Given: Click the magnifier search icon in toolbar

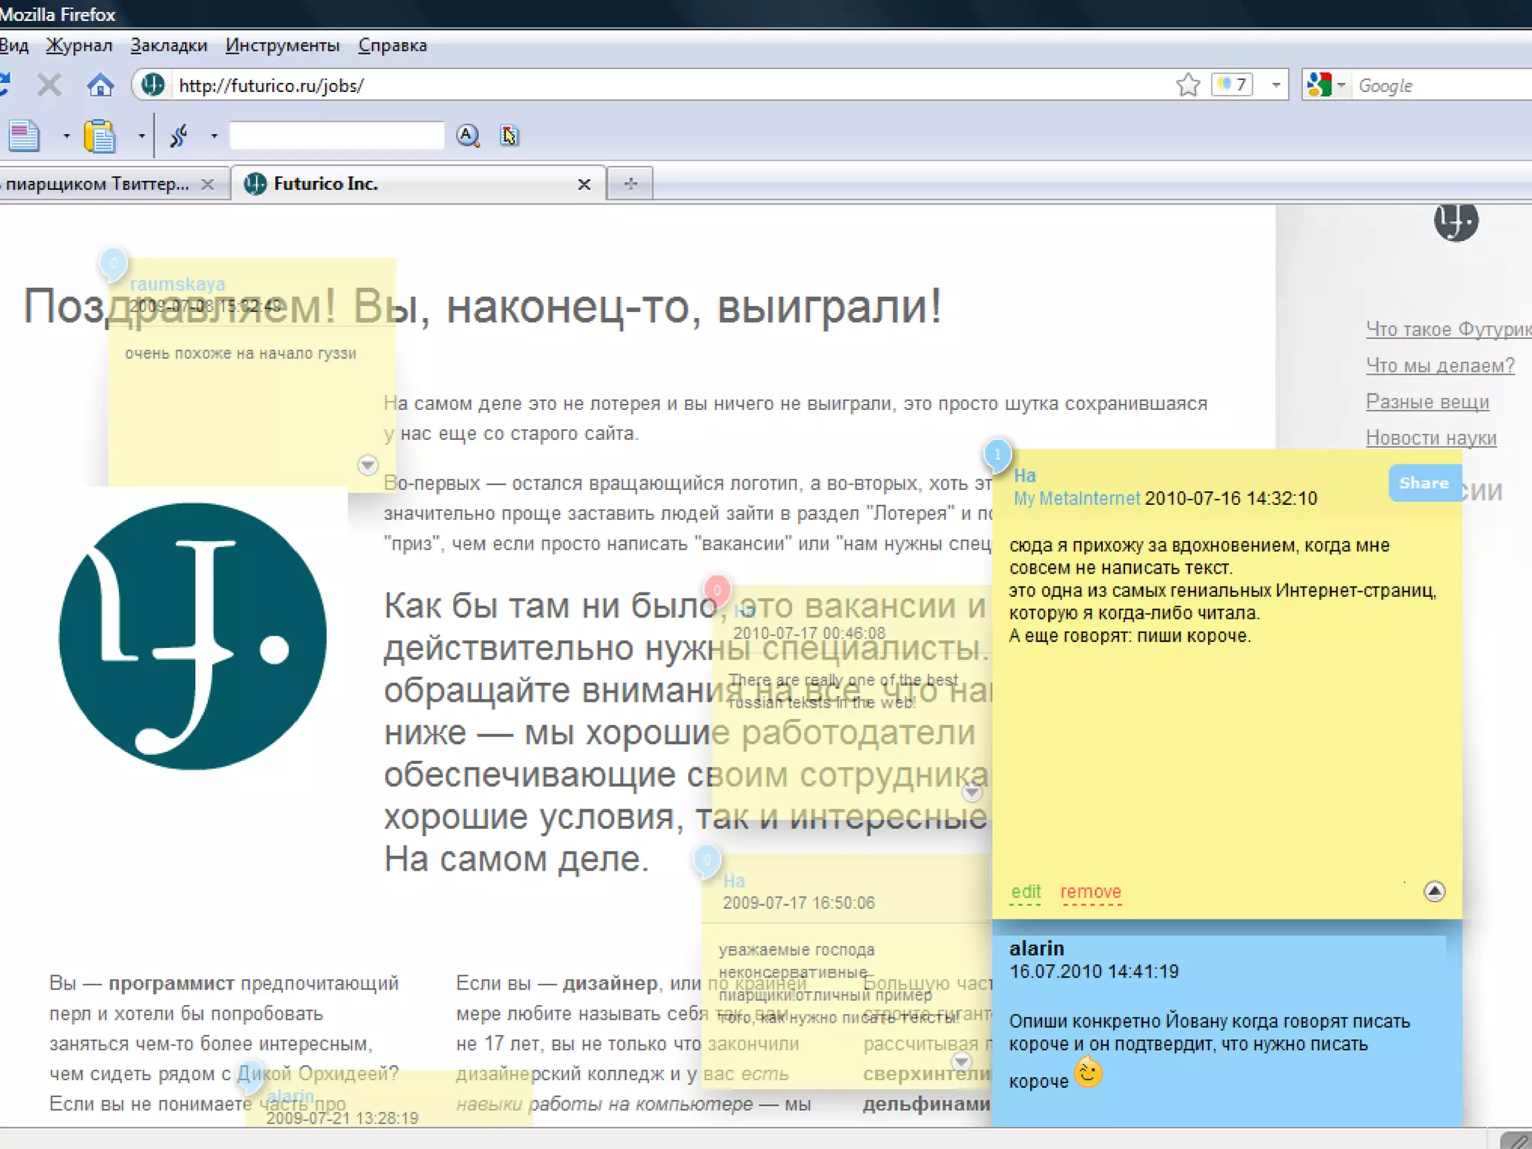Looking at the screenshot, I should coord(468,135).
